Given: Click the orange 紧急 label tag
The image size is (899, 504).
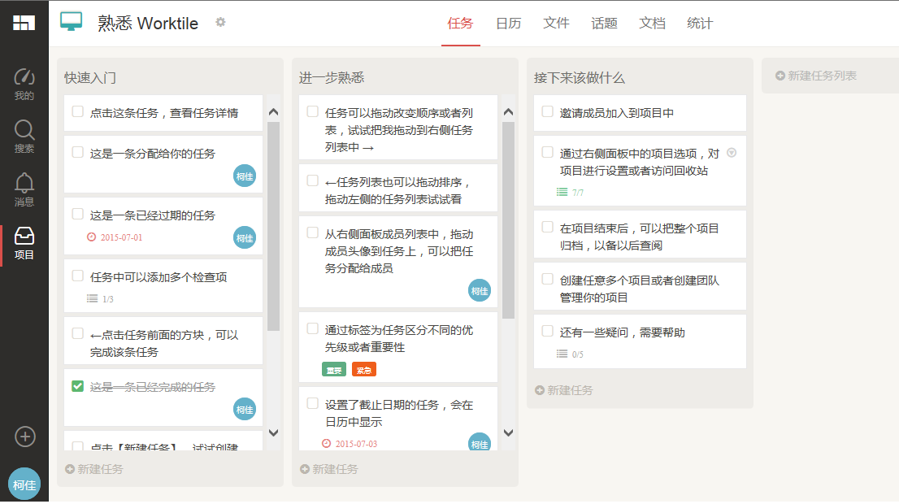Looking at the screenshot, I should pyautogui.click(x=364, y=370).
